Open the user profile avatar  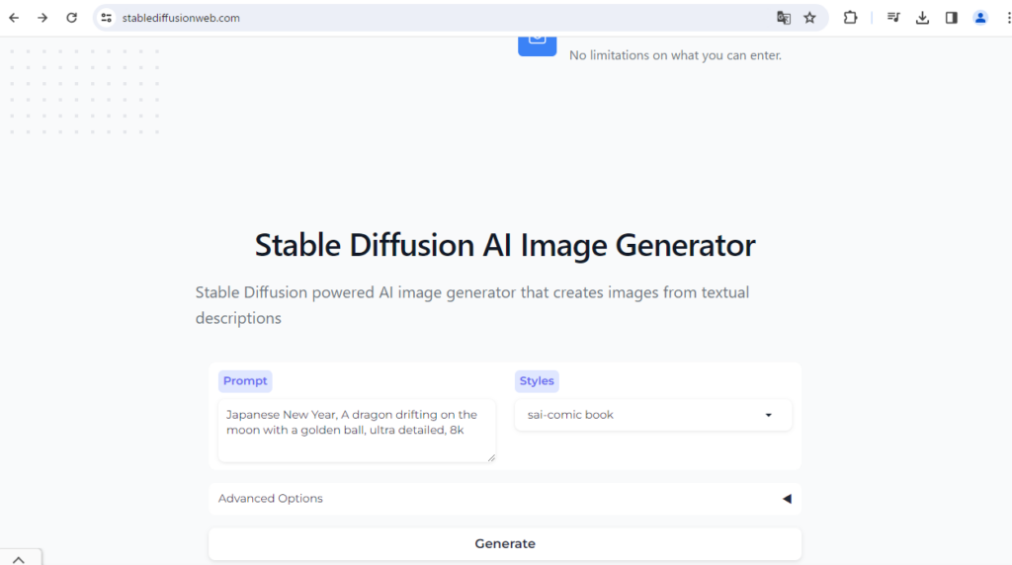pos(980,18)
